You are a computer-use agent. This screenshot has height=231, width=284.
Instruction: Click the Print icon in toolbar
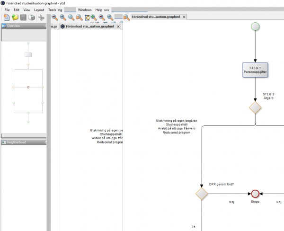pos(32,18)
